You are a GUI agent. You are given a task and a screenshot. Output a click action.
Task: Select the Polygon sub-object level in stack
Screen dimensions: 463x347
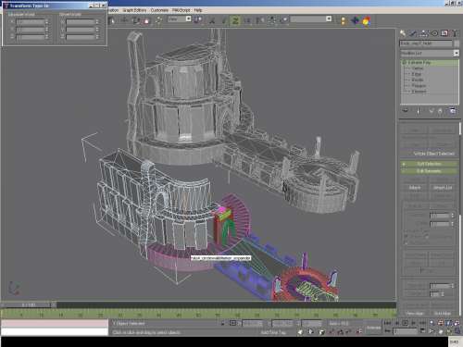coord(419,85)
